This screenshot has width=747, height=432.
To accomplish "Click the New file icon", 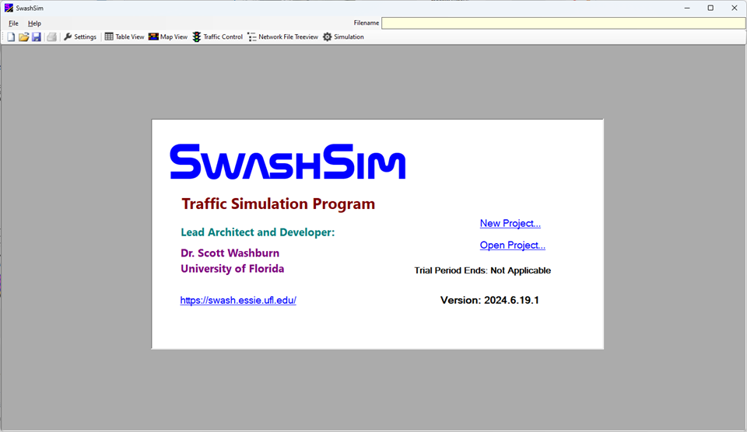I will click(x=11, y=37).
